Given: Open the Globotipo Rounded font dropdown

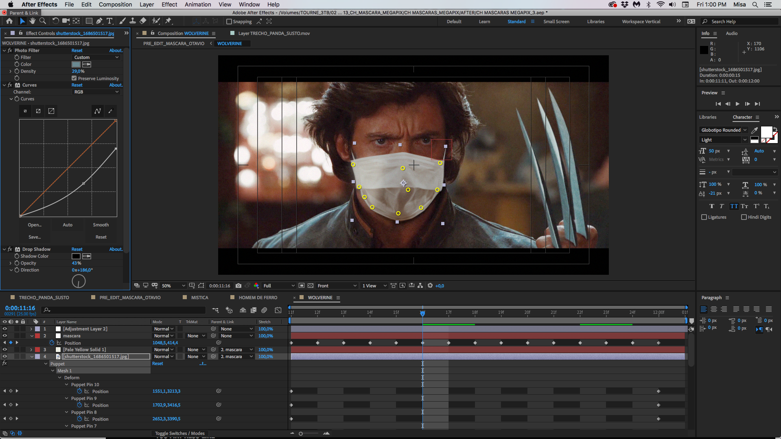Looking at the screenshot, I should pos(724,130).
